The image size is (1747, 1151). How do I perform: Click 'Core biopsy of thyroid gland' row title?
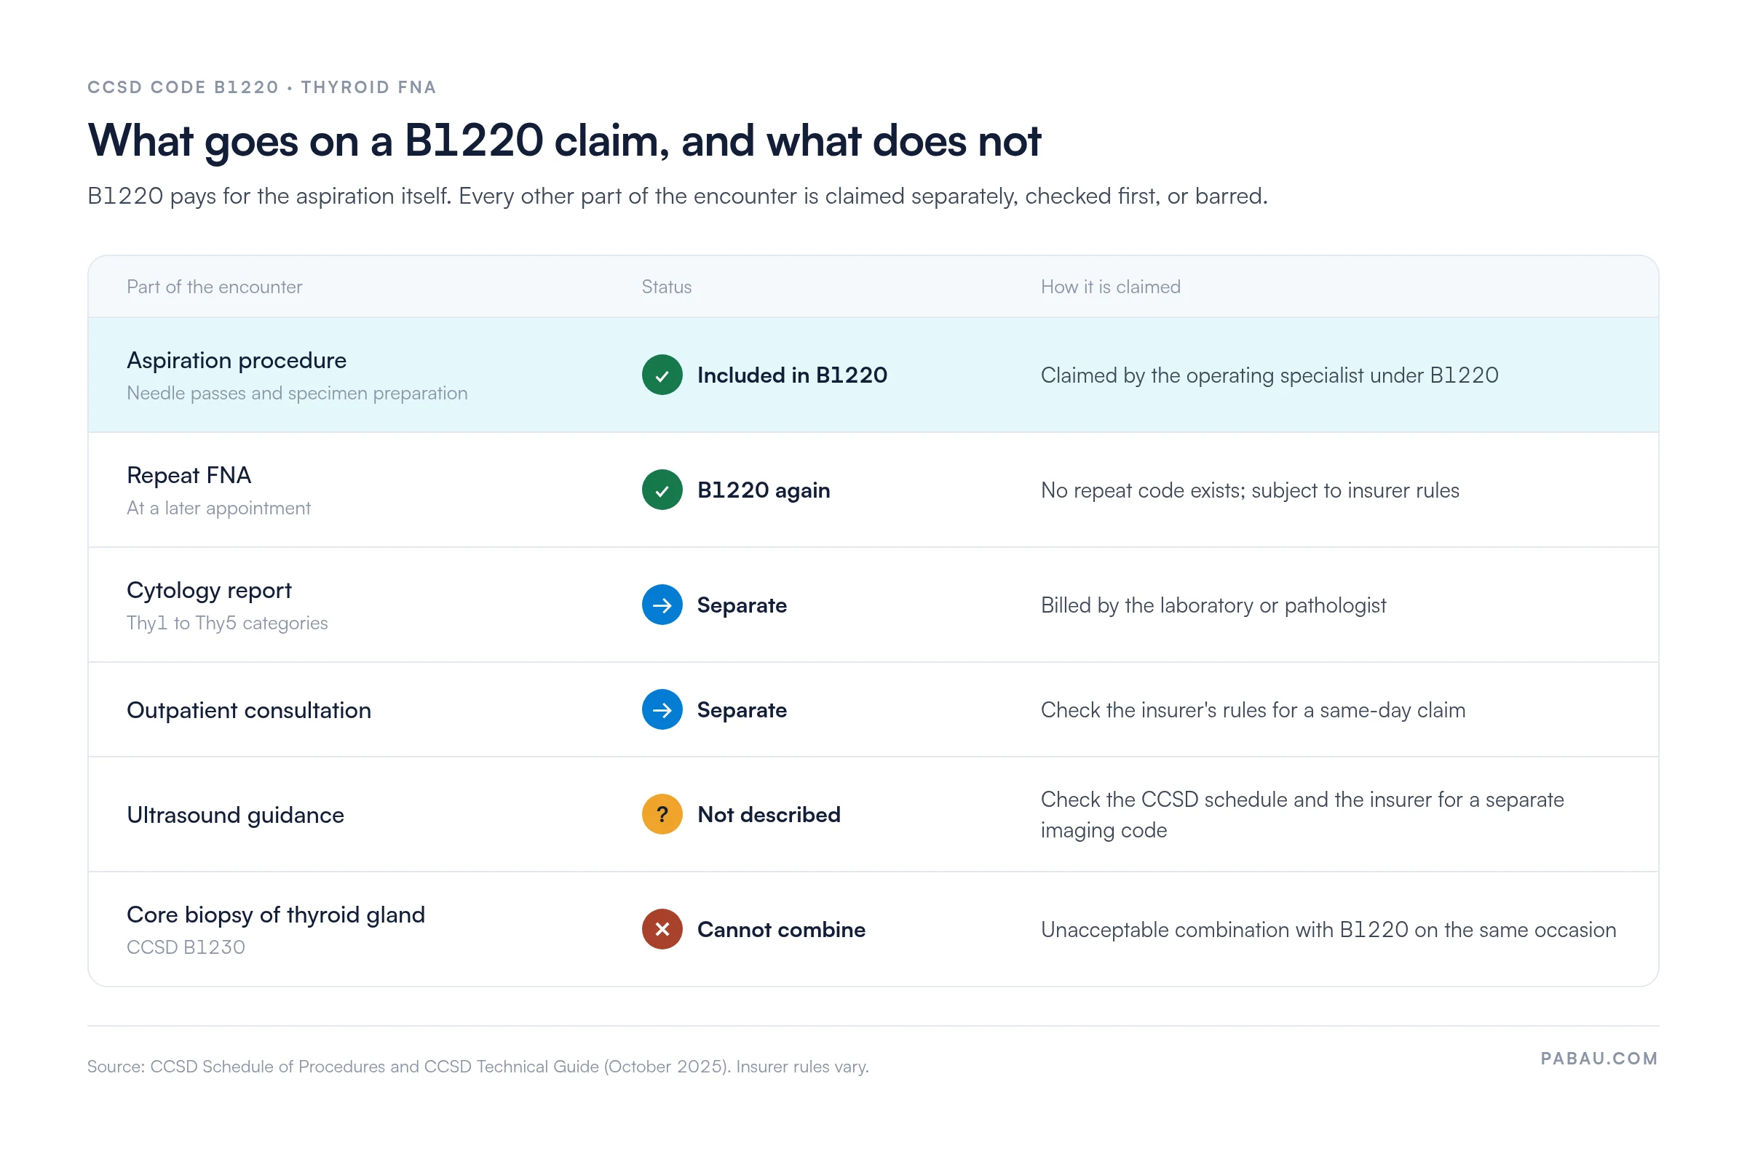click(x=275, y=915)
